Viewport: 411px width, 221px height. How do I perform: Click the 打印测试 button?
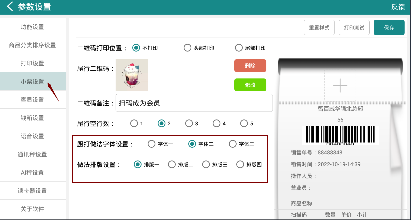(354, 28)
